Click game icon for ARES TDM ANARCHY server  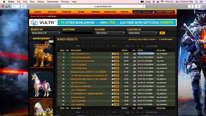point(68,54)
